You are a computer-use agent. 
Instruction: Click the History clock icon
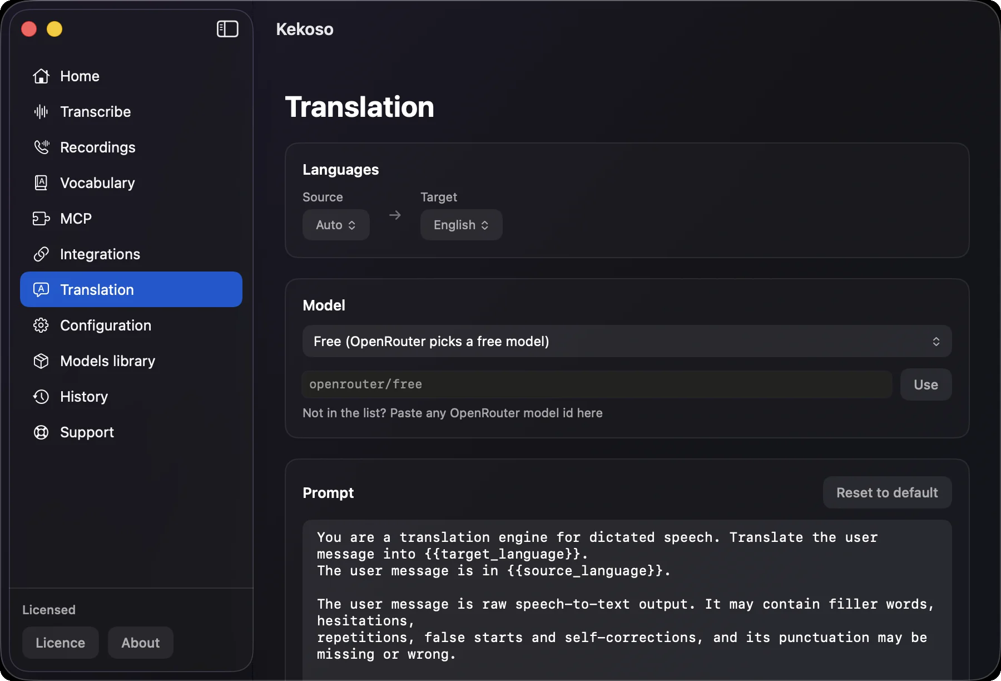(x=41, y=397)
